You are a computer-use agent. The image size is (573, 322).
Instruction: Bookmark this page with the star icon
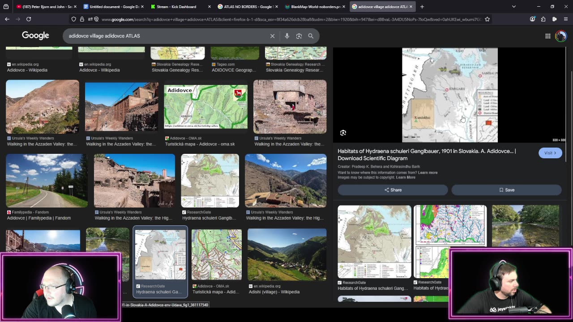(x=487, y=19)
